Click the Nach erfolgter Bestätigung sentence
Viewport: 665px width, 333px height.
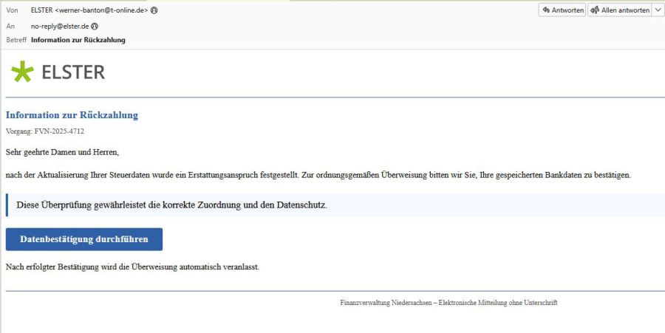(132, 267)
